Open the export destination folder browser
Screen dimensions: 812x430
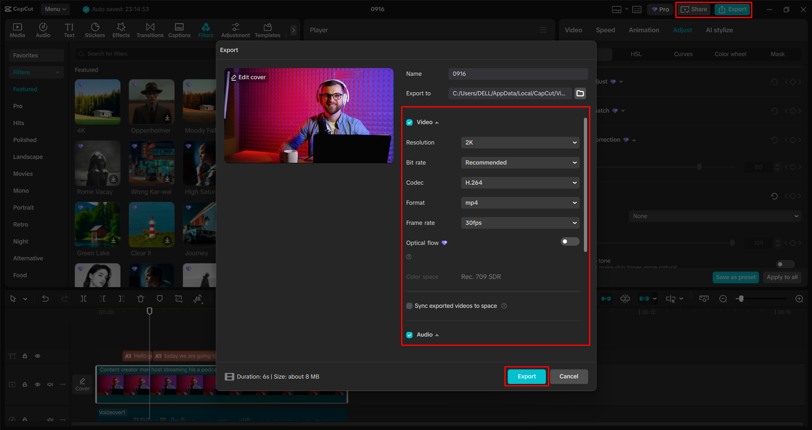(x=580, y=93)
